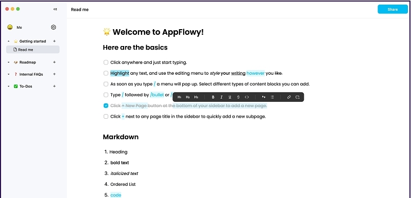Check the 'As soon as you type' checkbox

coord(106,84)
